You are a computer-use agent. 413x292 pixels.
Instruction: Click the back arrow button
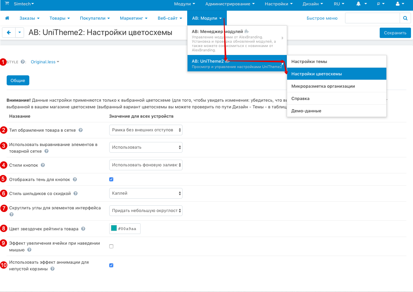tap(9, 33)
